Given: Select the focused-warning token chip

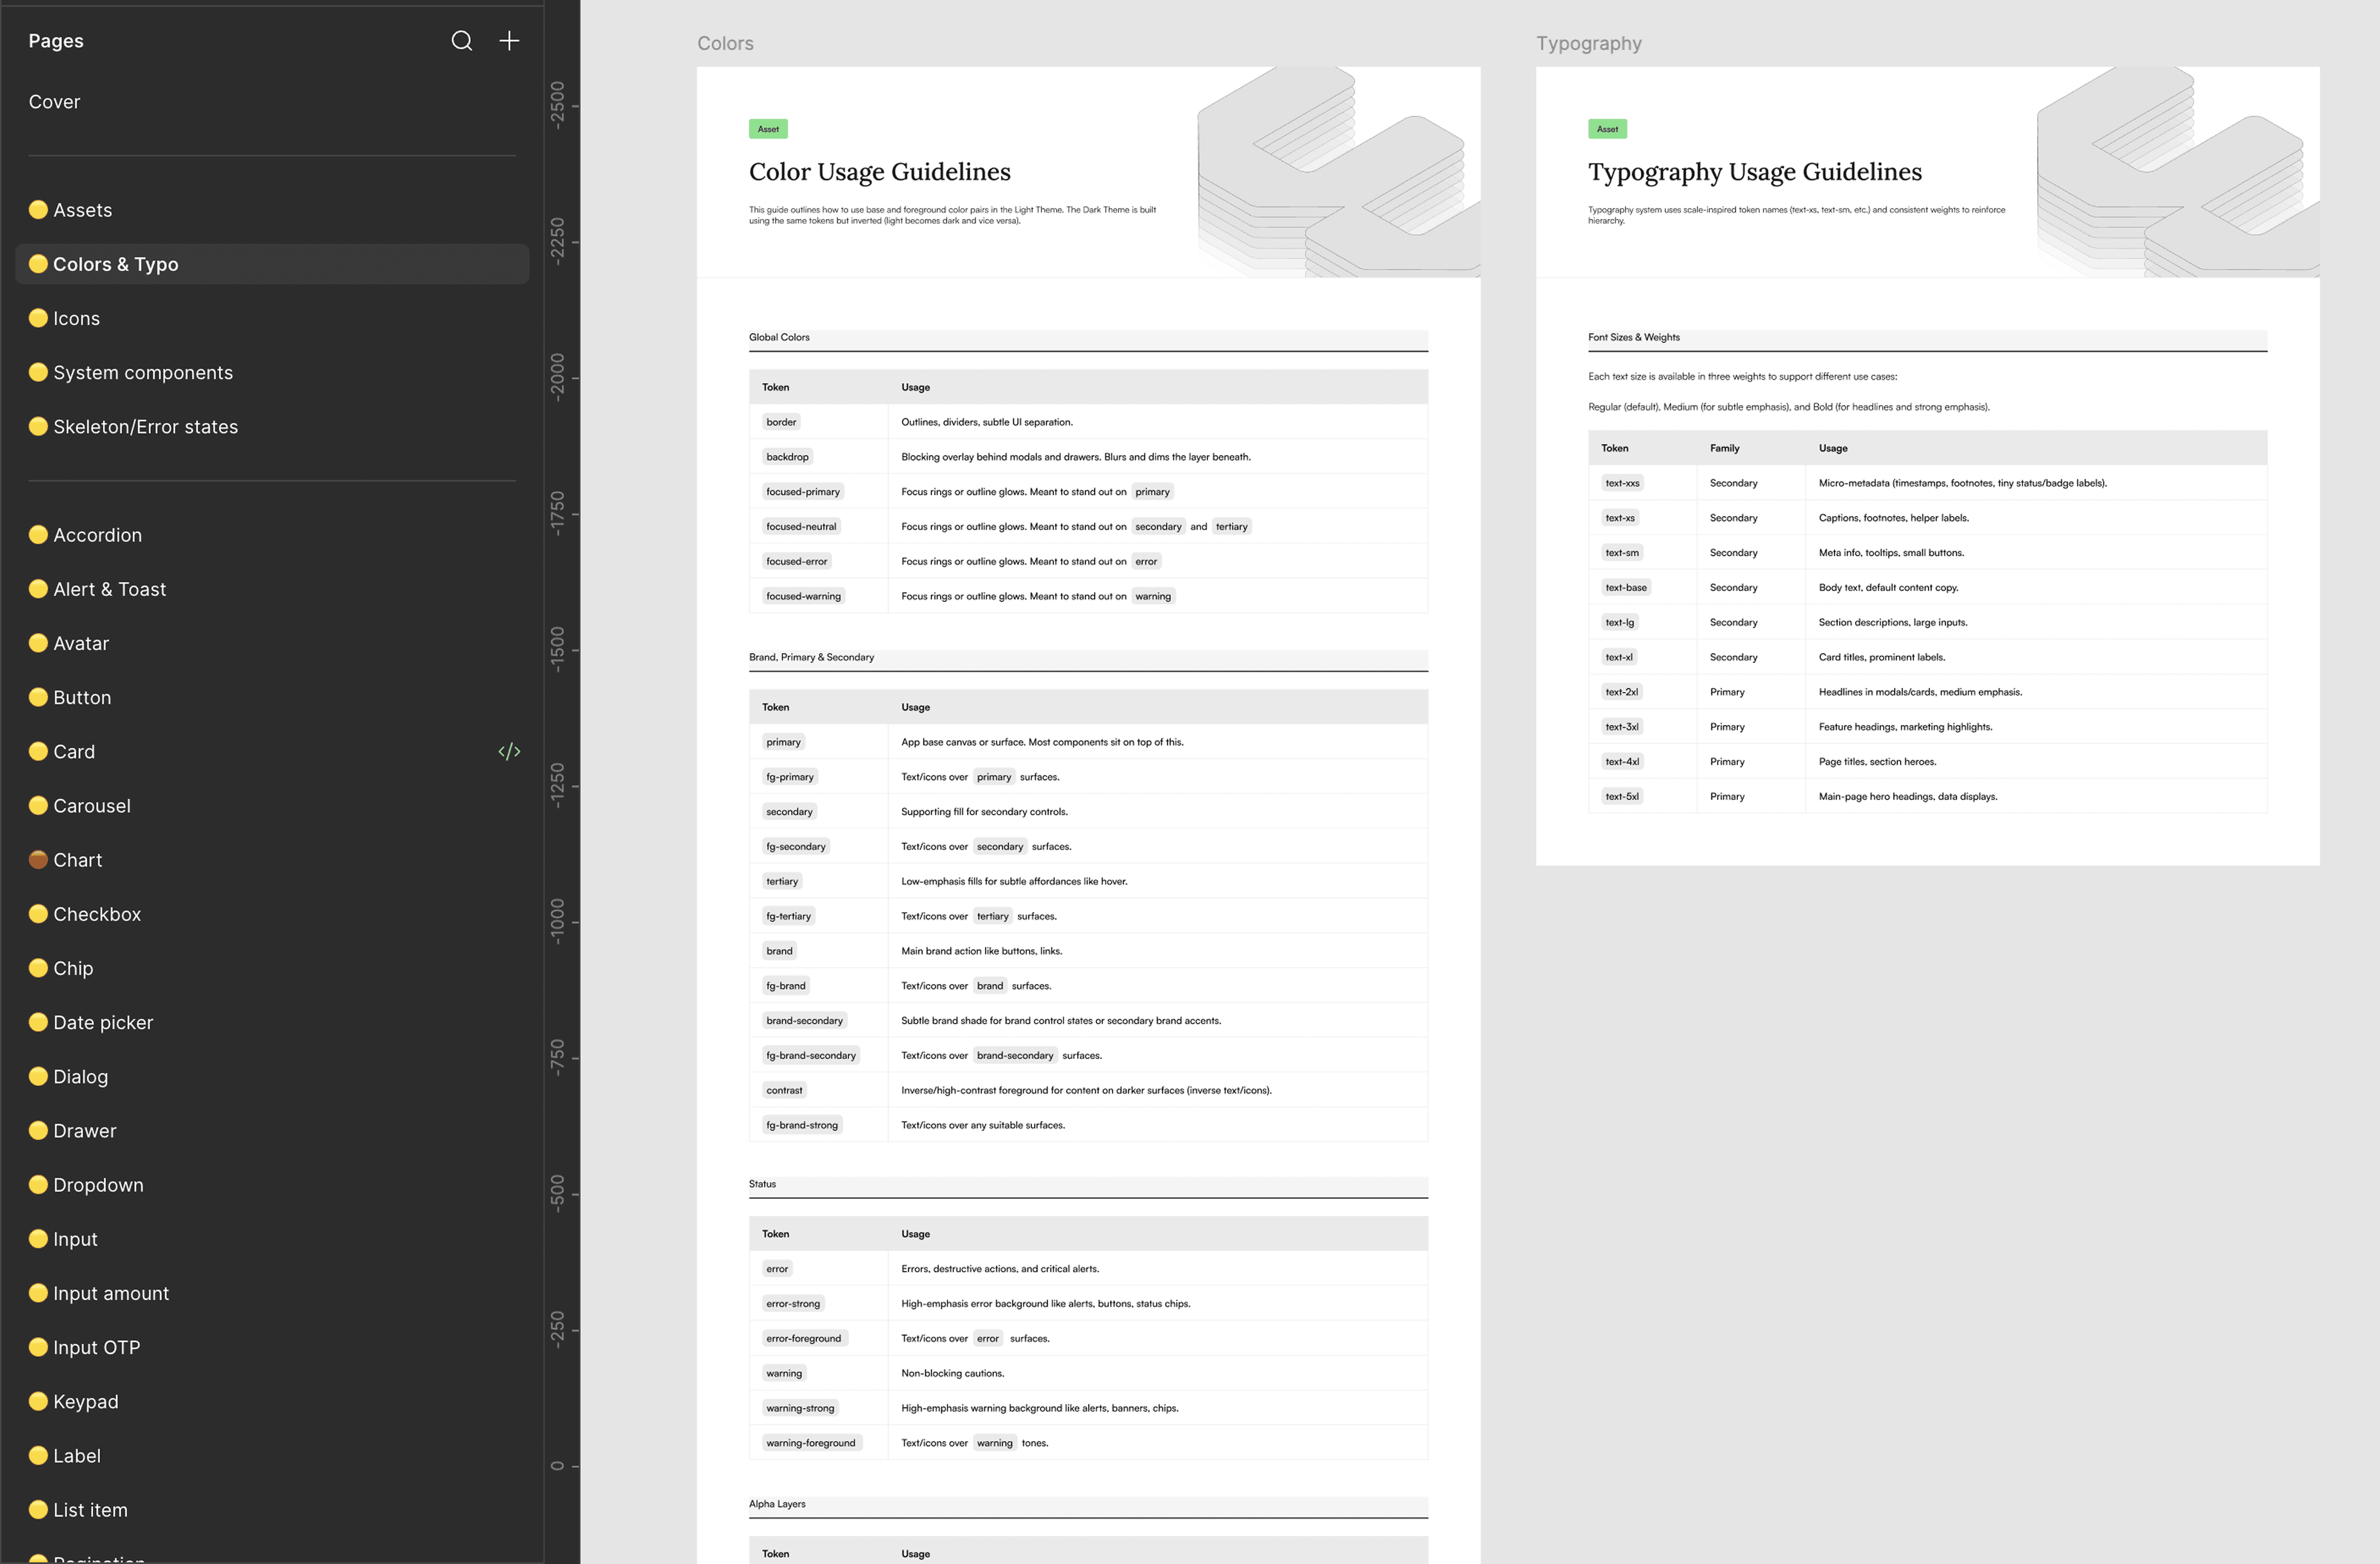Looking at the screenshot, I should tap(803, 597).
